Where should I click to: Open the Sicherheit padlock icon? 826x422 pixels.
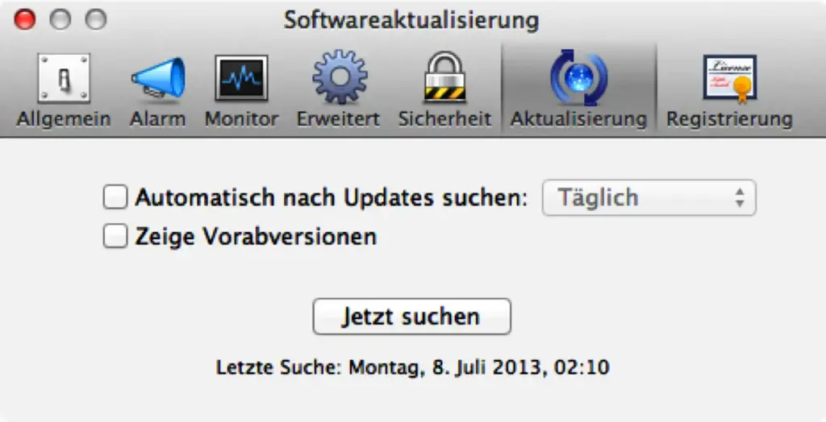click(444, 77)
